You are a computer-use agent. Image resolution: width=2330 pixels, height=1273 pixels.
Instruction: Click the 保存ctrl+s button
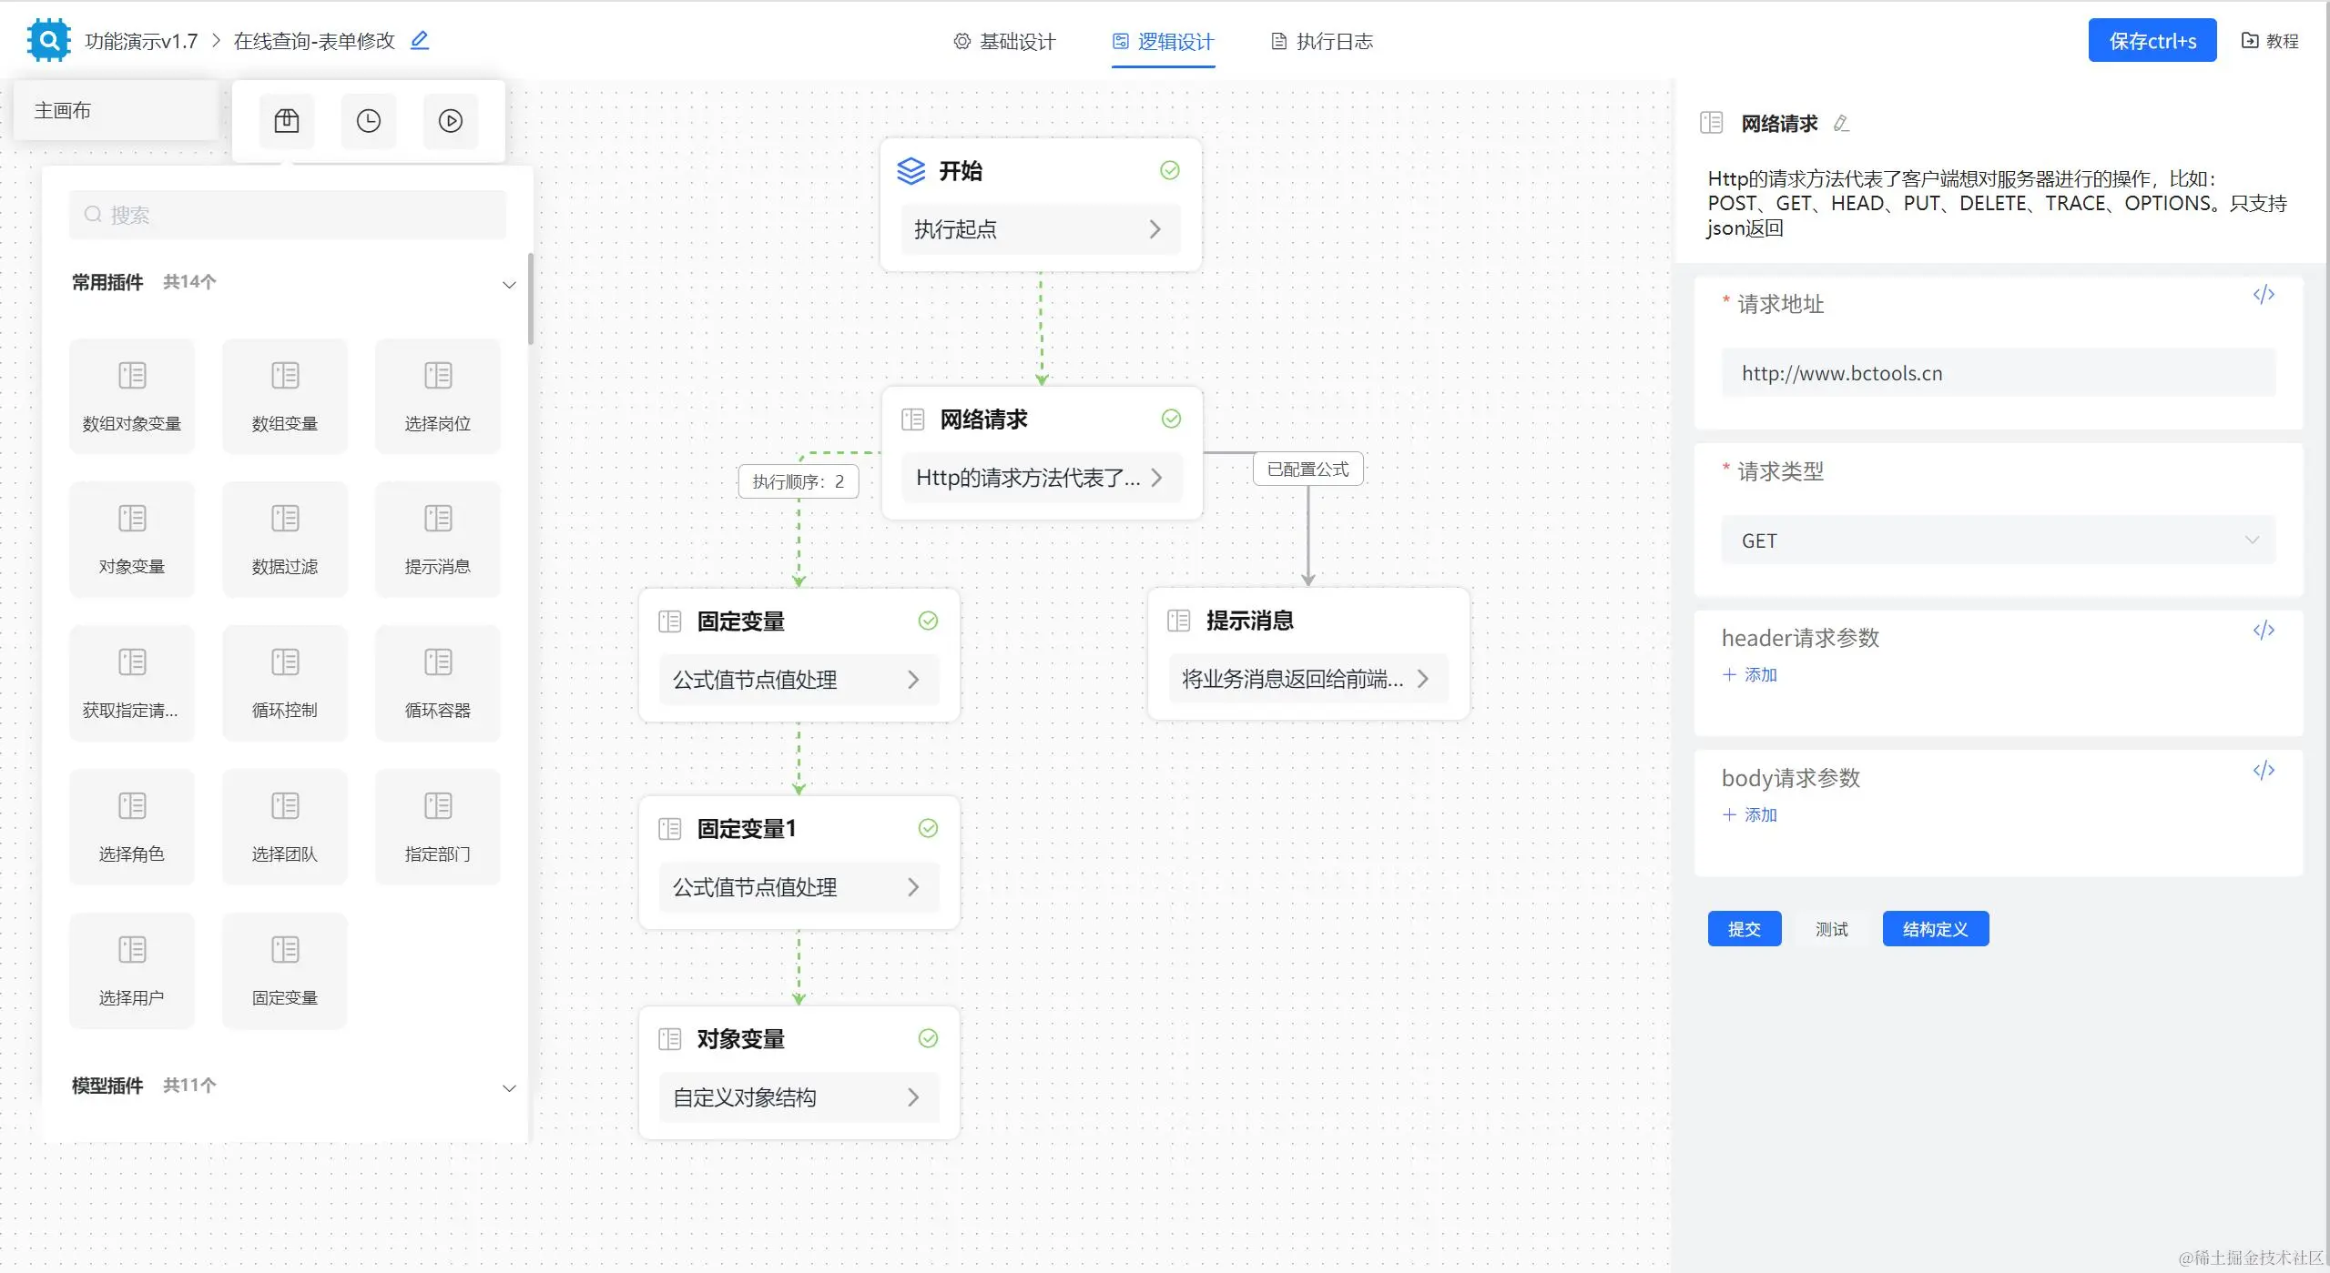(2152, 41)
